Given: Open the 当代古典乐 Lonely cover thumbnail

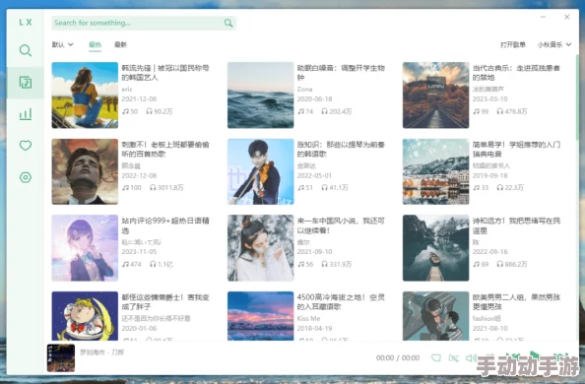Looking at the screenshot, I should tap(435, 96).
